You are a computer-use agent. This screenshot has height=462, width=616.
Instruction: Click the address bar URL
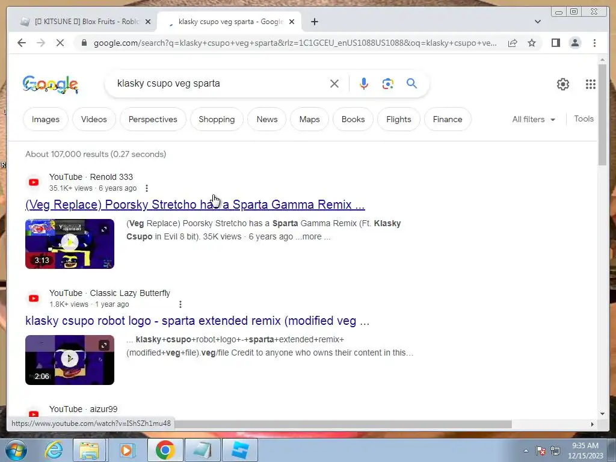pyautogui.click(x=295, y=43)
